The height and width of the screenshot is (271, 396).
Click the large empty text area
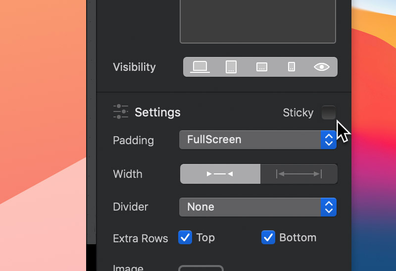[x=257, y=21]
